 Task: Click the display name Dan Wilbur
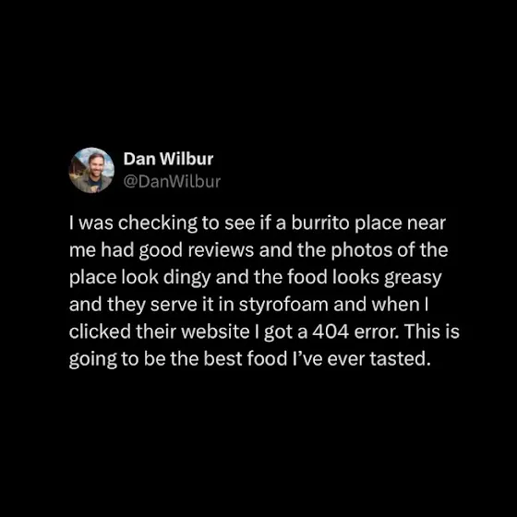coord(168,159)
